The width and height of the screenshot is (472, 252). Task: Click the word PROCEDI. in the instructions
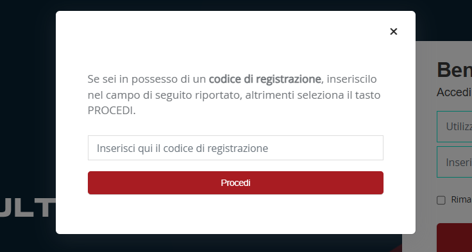(x=112, y=111)
